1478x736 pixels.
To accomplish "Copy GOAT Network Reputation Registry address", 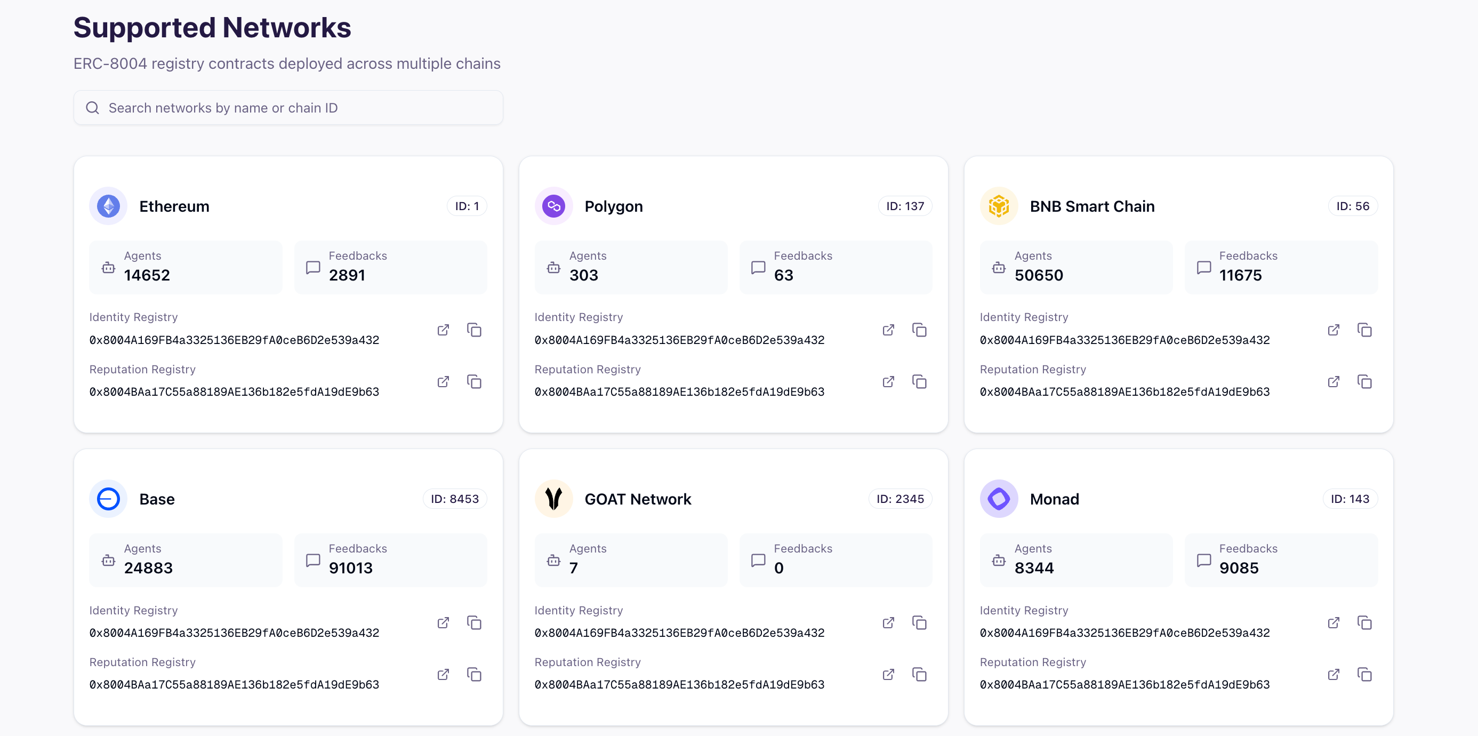I will point(919,674).
